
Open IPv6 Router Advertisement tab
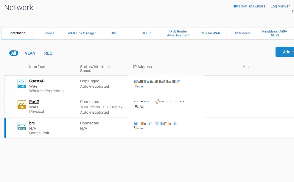click(178, 33)
